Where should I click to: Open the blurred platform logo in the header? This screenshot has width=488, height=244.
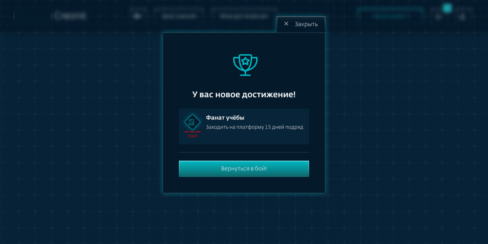70,16
